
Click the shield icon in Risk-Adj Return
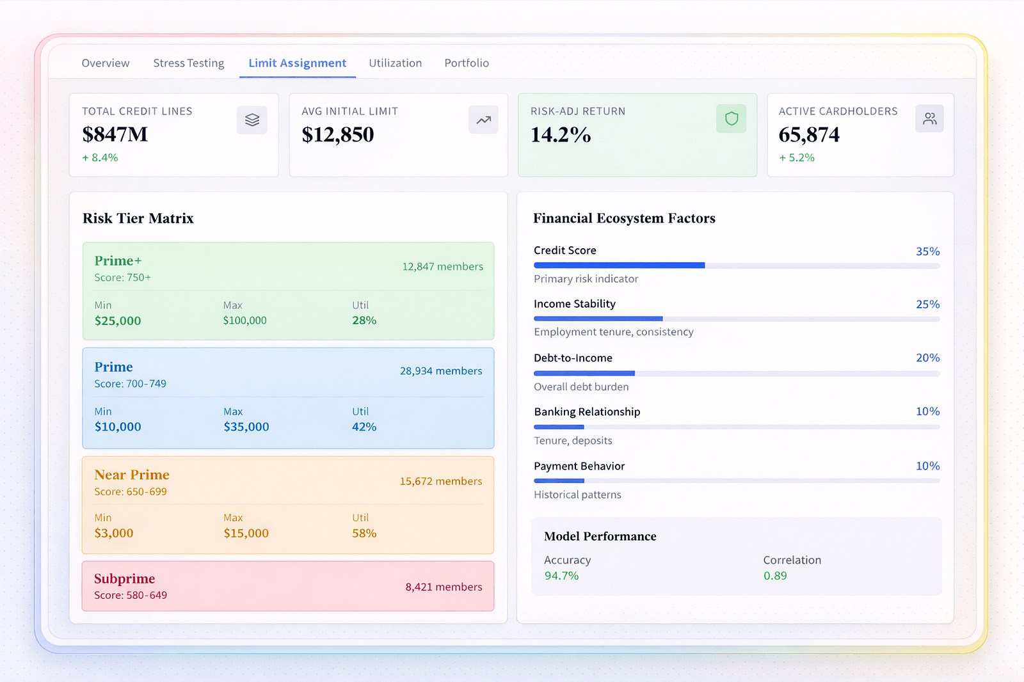coord(731,118)
